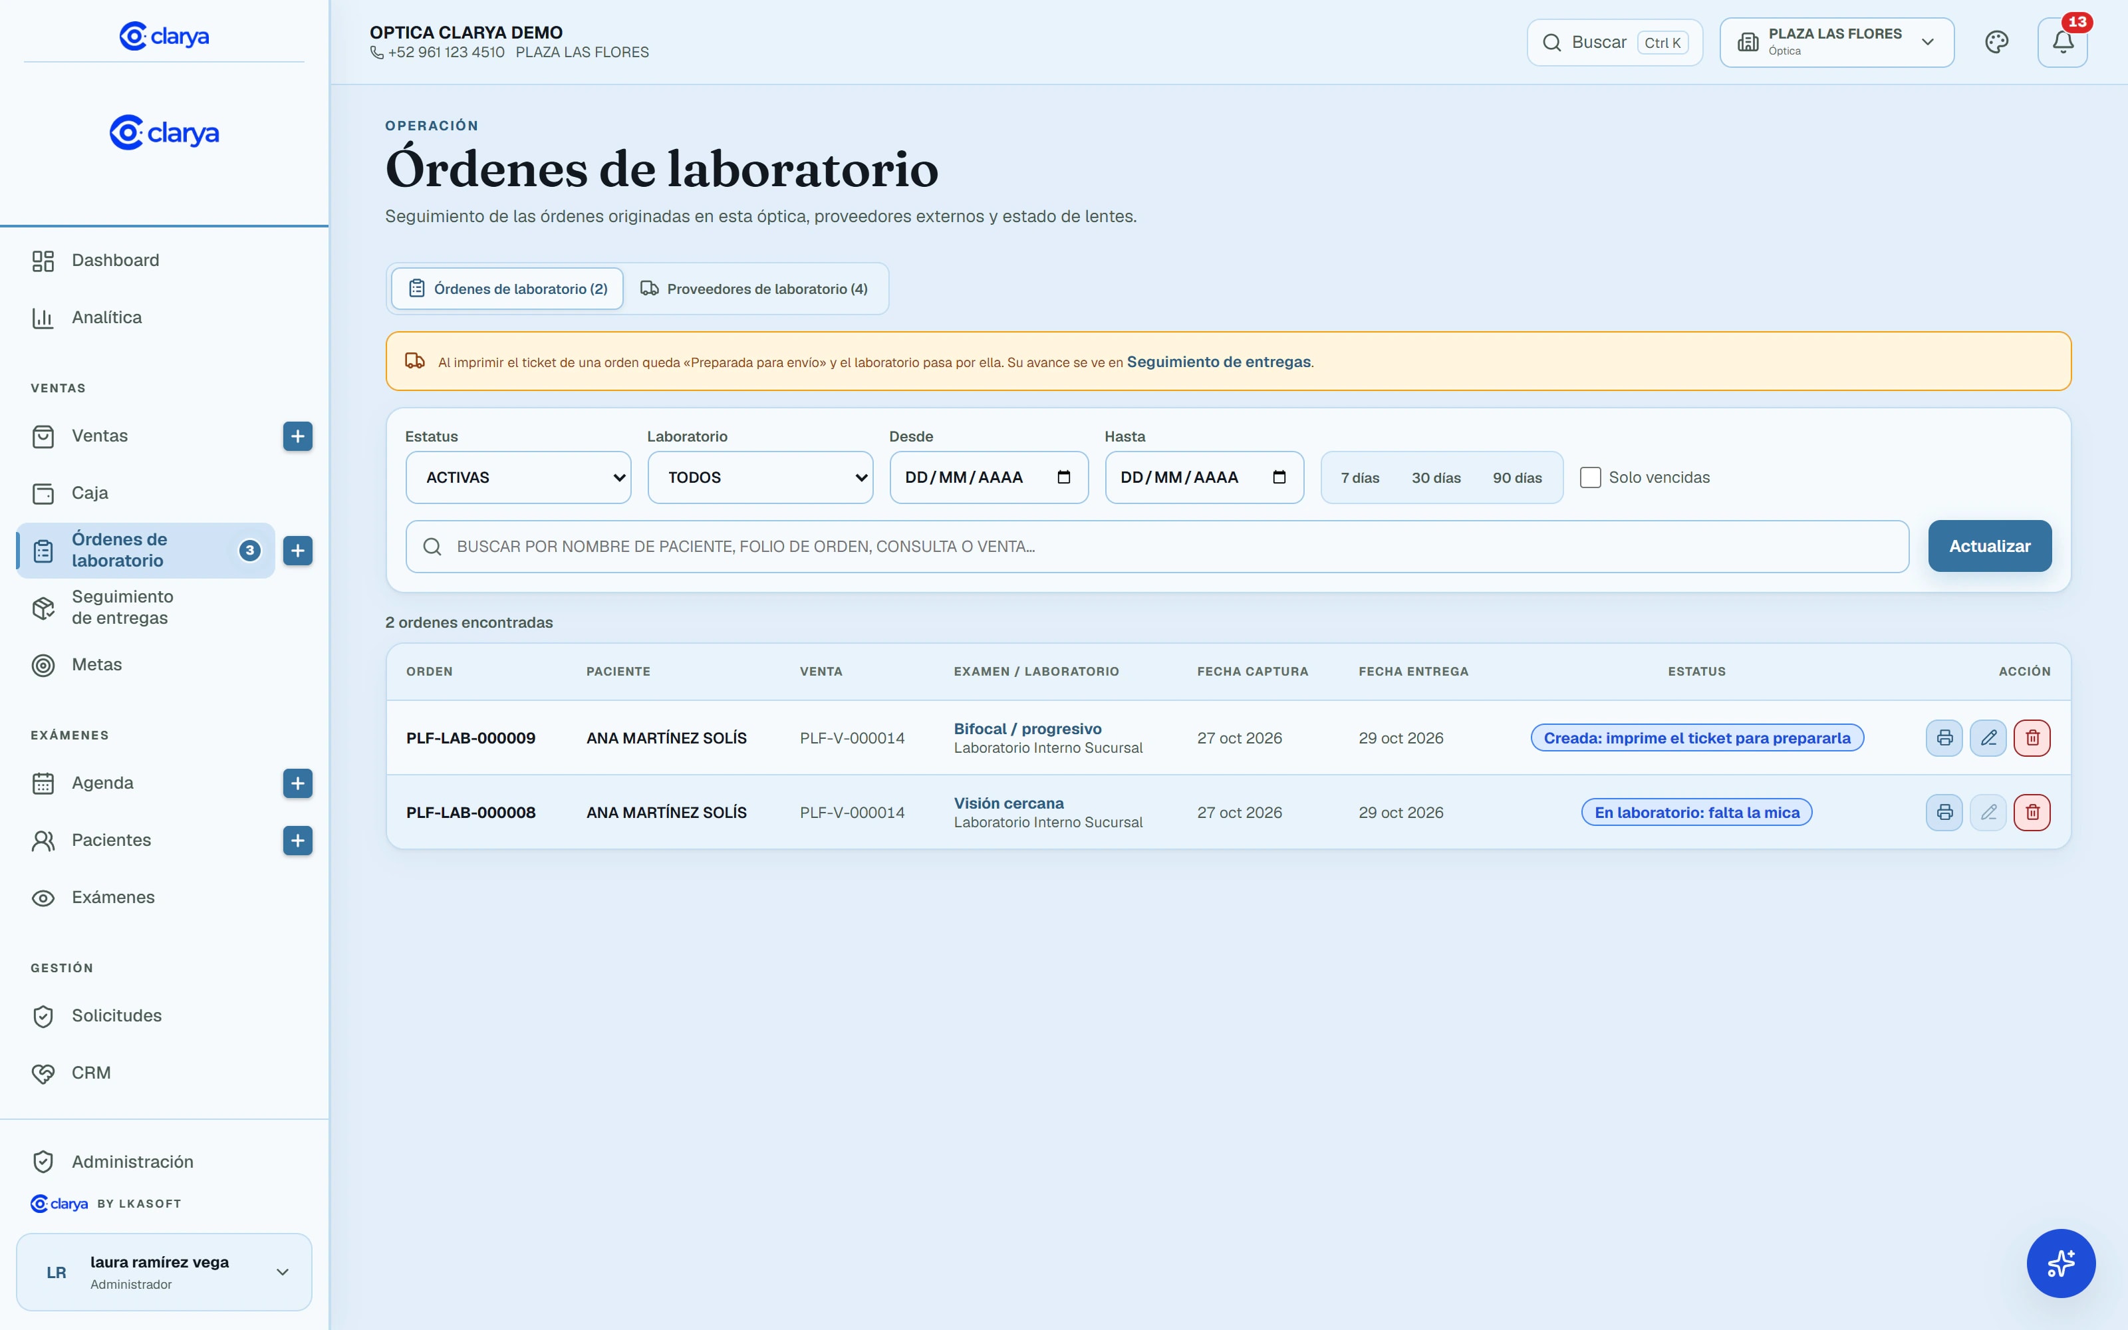Follow the Seguimiento de entregas banner link

[x=1219, y=362]
